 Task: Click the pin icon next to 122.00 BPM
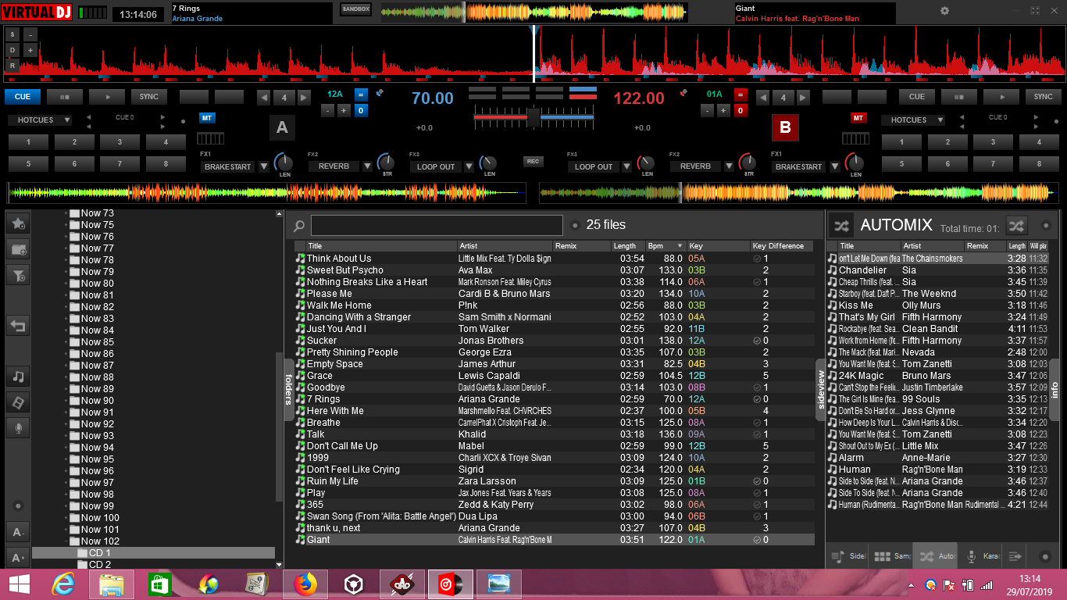pos(683,93)
